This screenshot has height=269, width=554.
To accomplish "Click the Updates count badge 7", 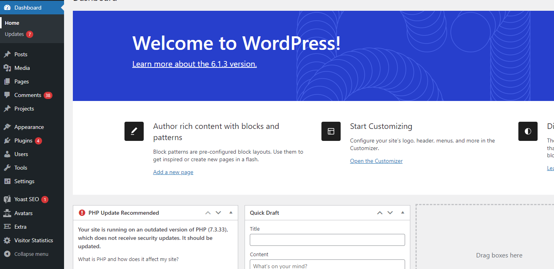I will pos(30,34).
